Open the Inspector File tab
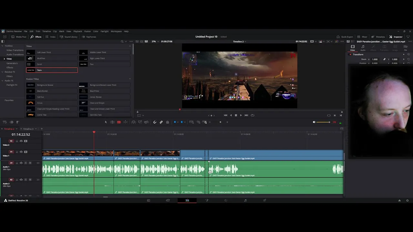 406,48
